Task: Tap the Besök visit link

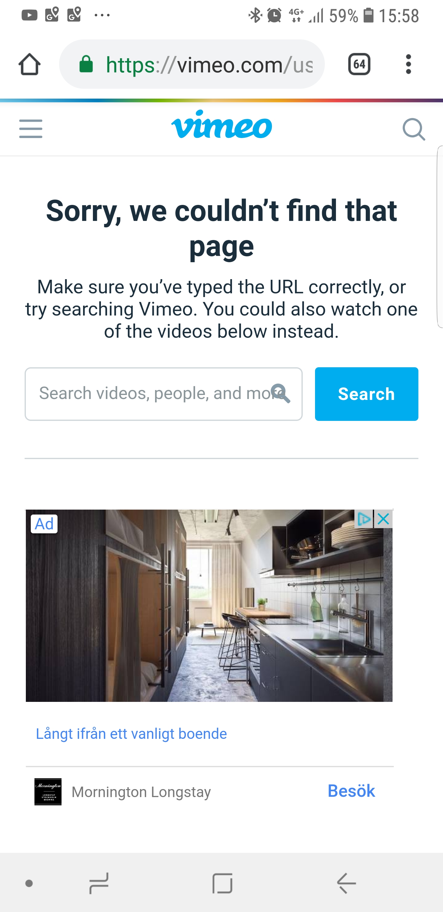Action: point(351,791)
